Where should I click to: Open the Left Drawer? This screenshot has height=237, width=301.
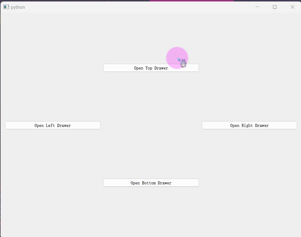[x=53, y=125]
